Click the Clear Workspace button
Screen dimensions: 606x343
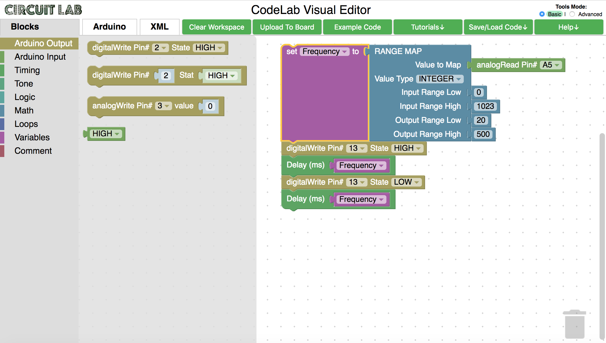[x=216, y=27]
